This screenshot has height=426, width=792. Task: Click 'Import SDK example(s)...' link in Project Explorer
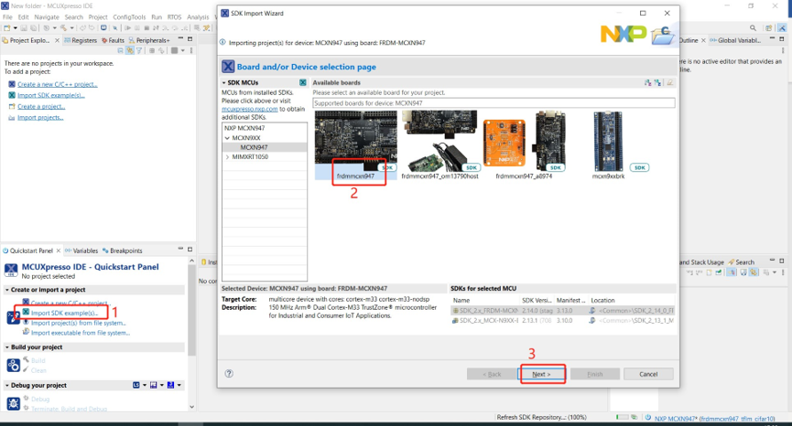click(51, 95)
